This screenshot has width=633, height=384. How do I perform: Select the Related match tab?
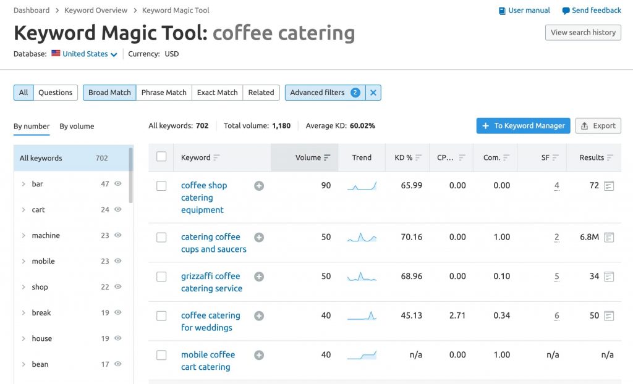tap(261, 92)
